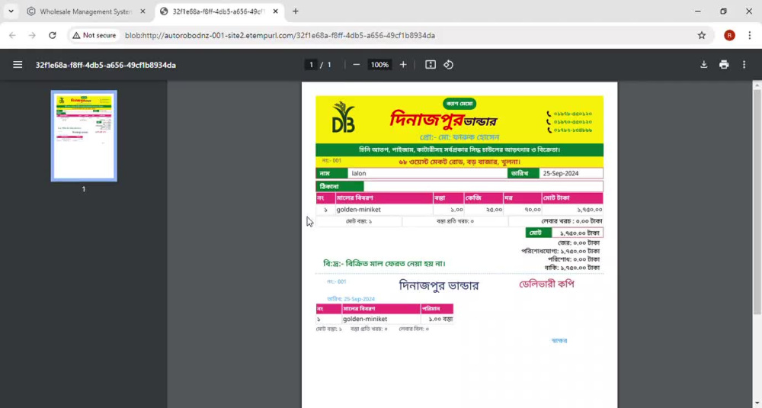Image resolution: width=762 pixels, height=408 pixels.
Task: Click the 100% zoom level field
Action: [x=379, y=65]
